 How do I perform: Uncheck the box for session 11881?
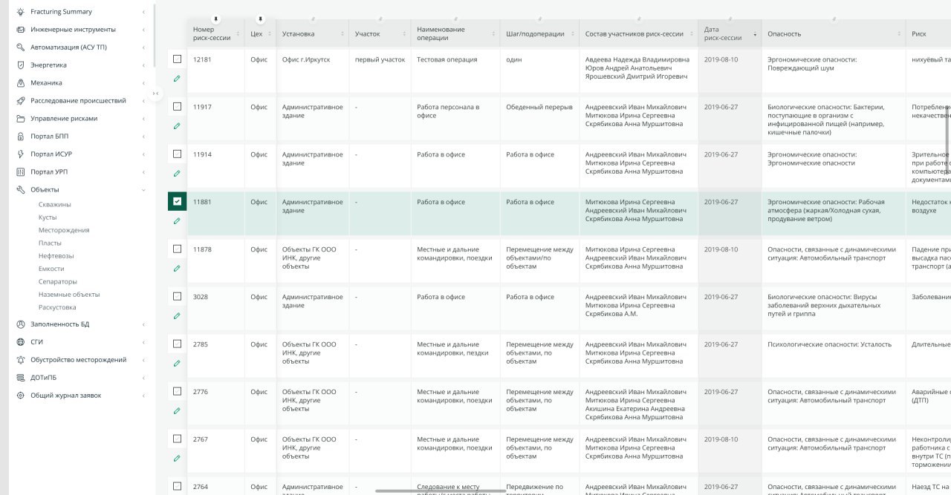(x=177, y=201)
